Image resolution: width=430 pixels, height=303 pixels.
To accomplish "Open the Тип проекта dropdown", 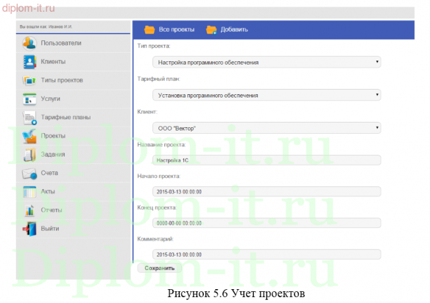I will click(266, 62).
